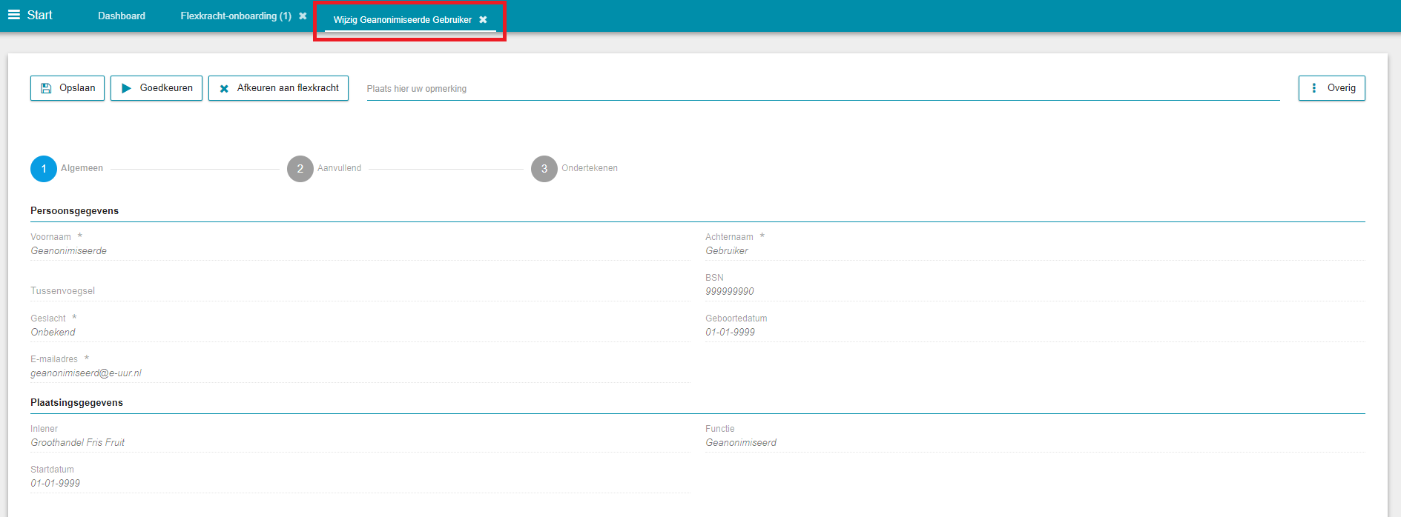Click the Startdatum field label
1401x517 pixels.
[x=52, y=470]
